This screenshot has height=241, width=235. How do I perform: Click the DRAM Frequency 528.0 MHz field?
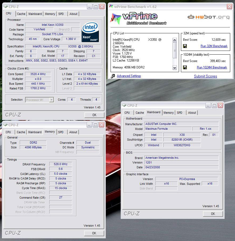pyautogui.click(x=60, y=164)
